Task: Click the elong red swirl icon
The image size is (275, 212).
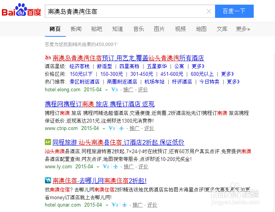Action: [48, 58]
